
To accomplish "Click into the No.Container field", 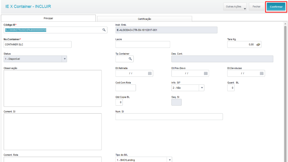I will (38, 45).
